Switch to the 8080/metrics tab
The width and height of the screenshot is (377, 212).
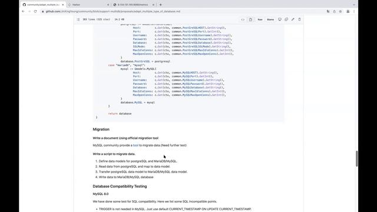pos(134,5)
